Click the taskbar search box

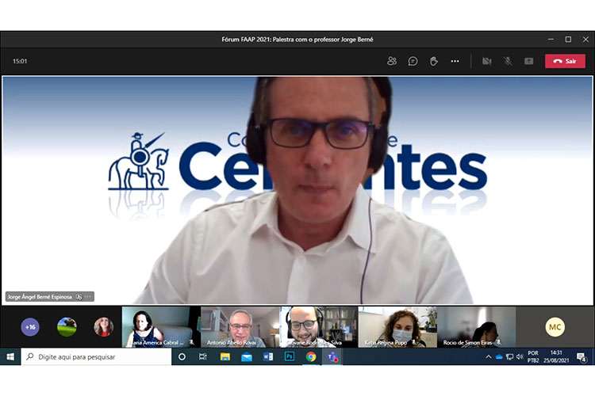coord(96,356)
